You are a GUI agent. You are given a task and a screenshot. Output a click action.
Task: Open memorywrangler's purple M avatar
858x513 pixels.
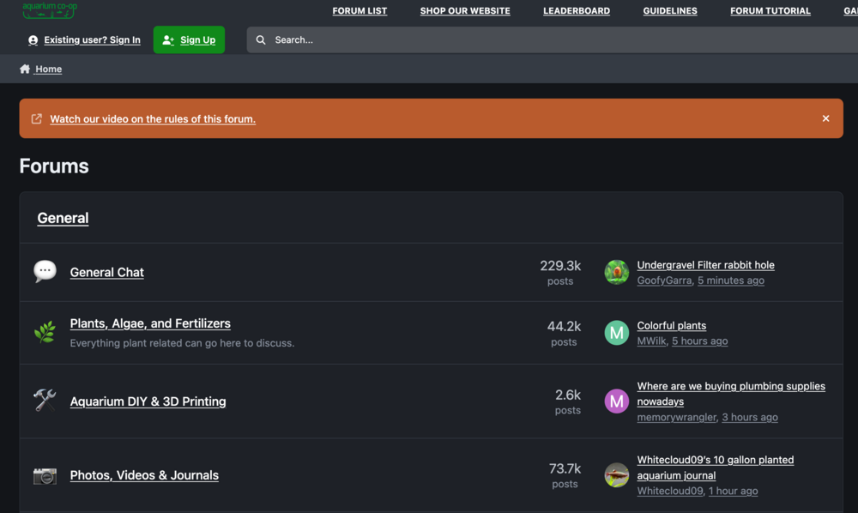[616, 401]
